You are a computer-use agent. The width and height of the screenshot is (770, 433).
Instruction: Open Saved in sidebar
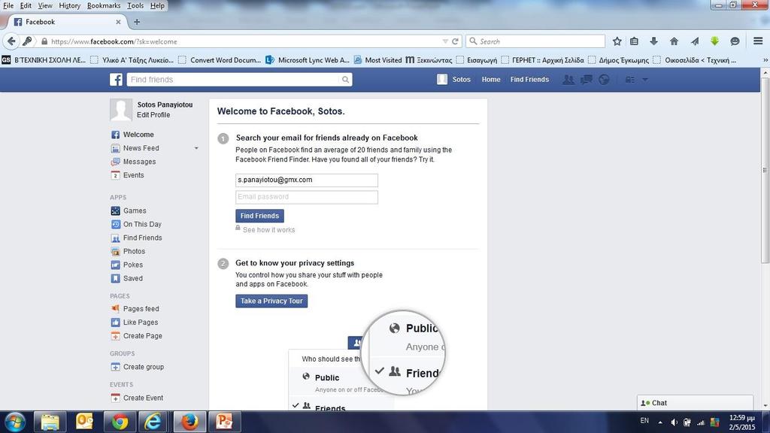point(132,278)
